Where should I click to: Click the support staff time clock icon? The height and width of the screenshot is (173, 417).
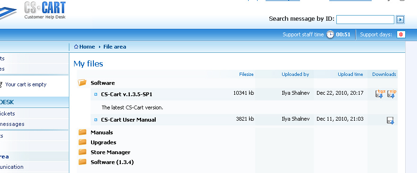point(330,34)
